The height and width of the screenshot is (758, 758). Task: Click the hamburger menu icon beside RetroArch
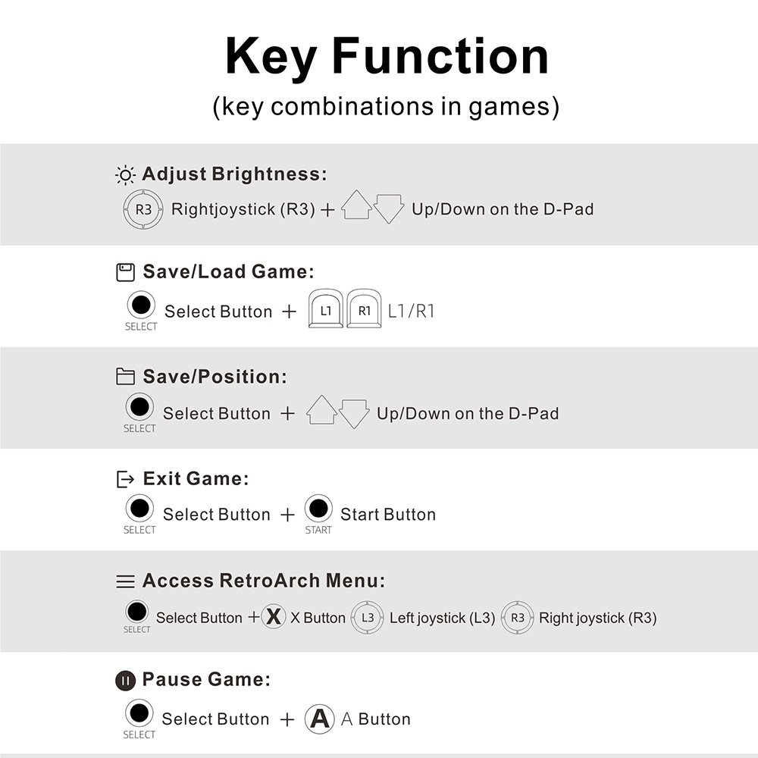[x=125, y=582]
